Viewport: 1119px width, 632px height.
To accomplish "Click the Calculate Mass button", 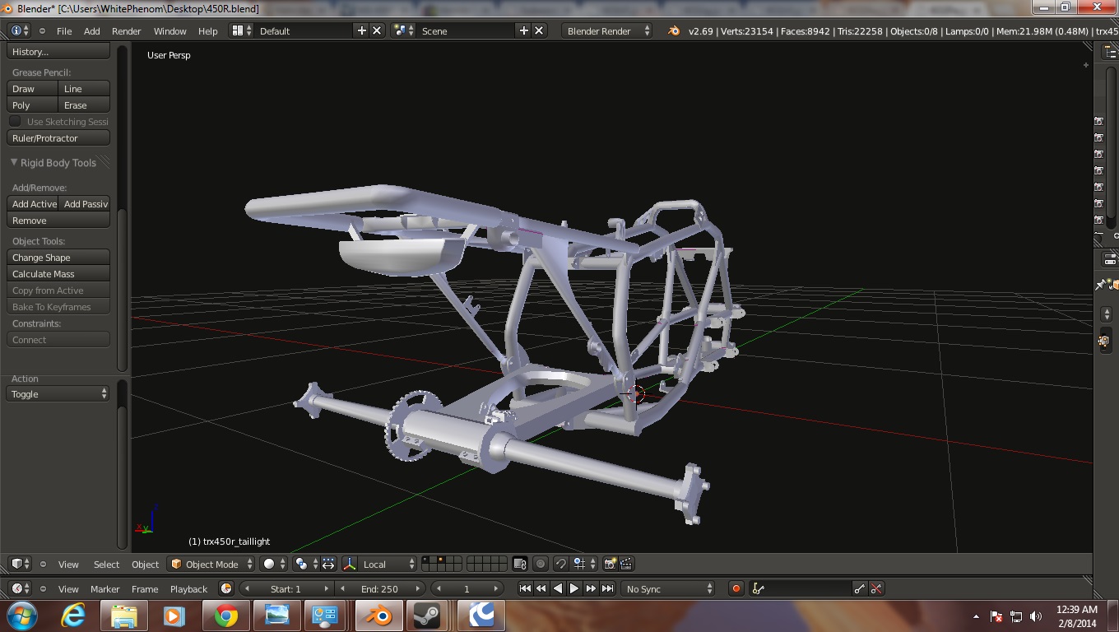I will tap(58, 274).
